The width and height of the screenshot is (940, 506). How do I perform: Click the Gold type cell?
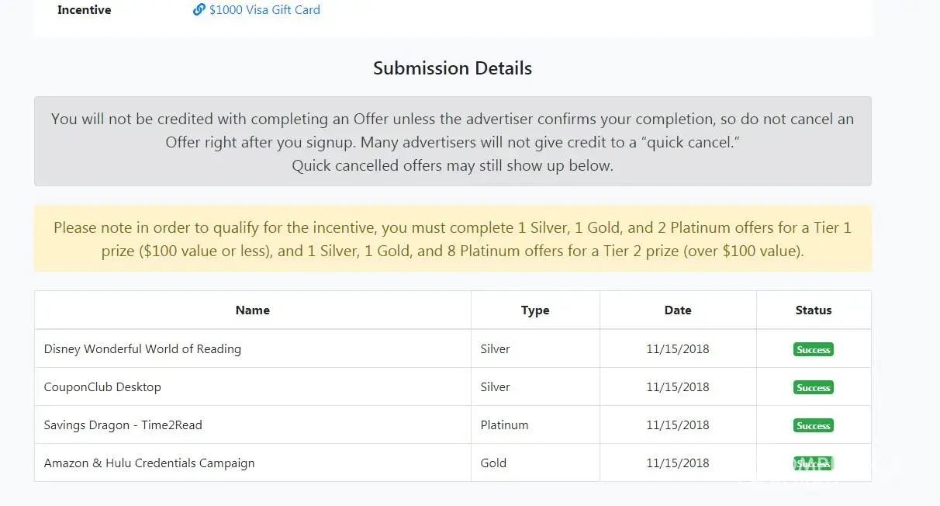coord(493,463)
